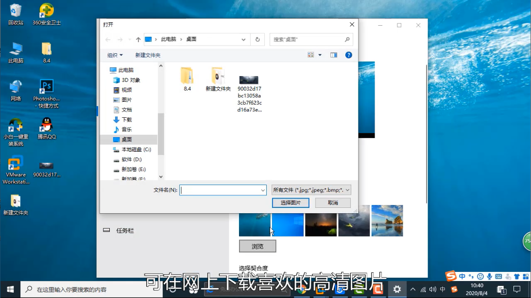Open the dialog help button
The height and width of the screenshot is (298, 531).
coord(348,55)
